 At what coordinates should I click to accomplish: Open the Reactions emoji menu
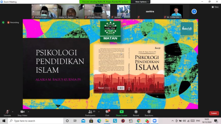tap(149, 113)
